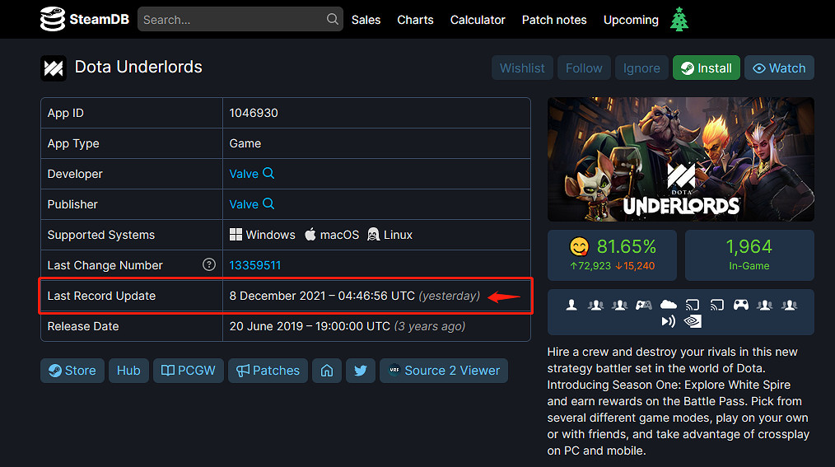
Task: Toggle Wishlist for Dota Underlords
Action: (x=522, y=68)
